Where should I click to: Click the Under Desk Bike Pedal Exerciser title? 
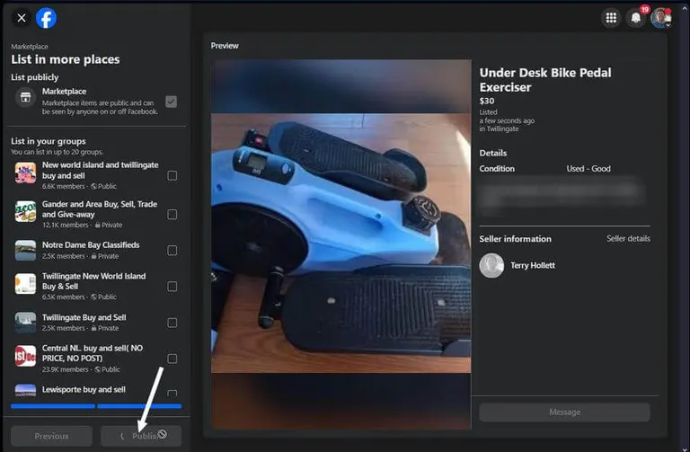tap(545, 80)
